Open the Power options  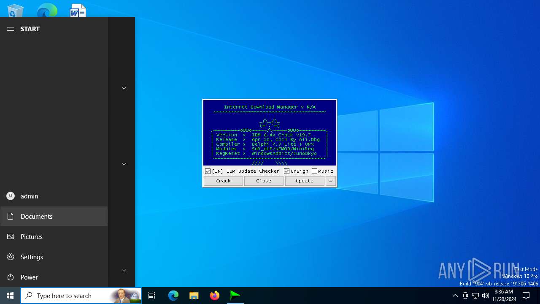54,277
